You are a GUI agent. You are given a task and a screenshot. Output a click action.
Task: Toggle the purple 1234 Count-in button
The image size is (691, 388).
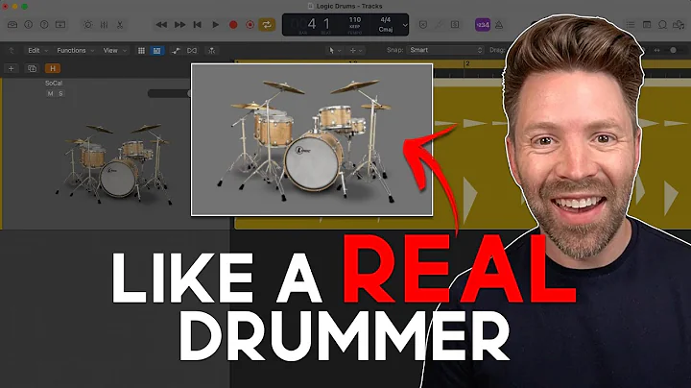[483, 25]
